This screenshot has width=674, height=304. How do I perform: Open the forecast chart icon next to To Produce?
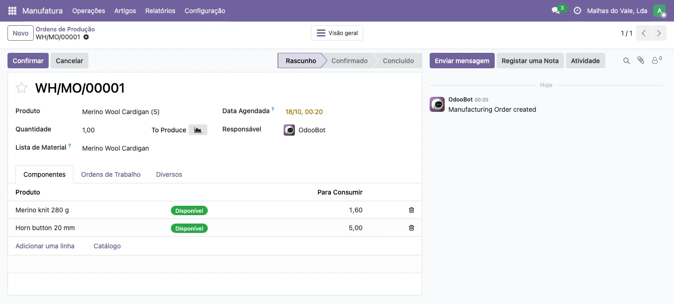(198, 130)
